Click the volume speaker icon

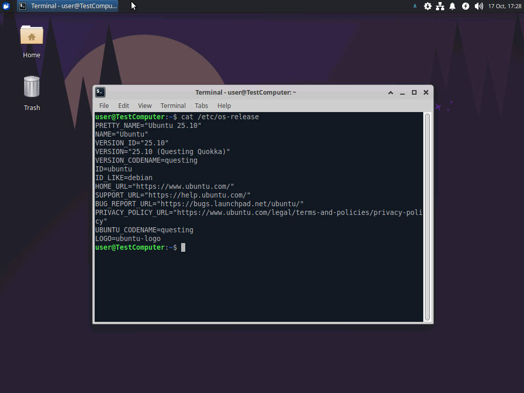click(x=478, y=6)
